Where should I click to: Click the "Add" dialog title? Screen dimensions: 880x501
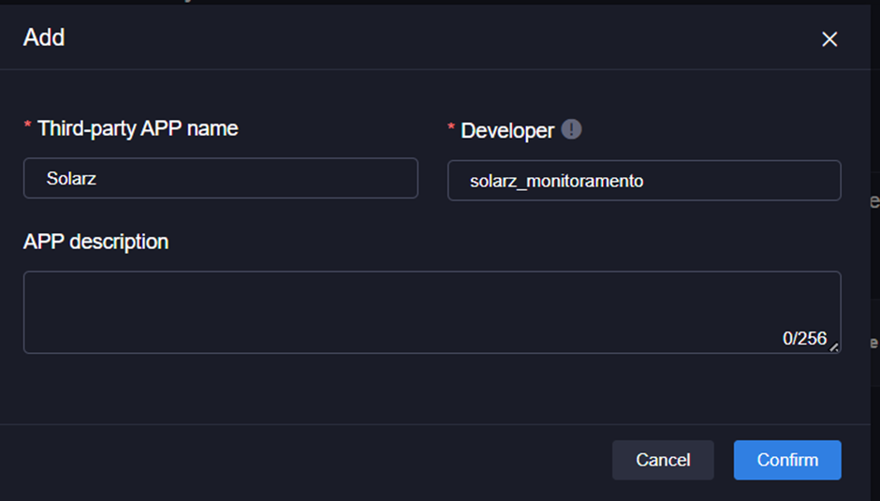coord(44,38)
